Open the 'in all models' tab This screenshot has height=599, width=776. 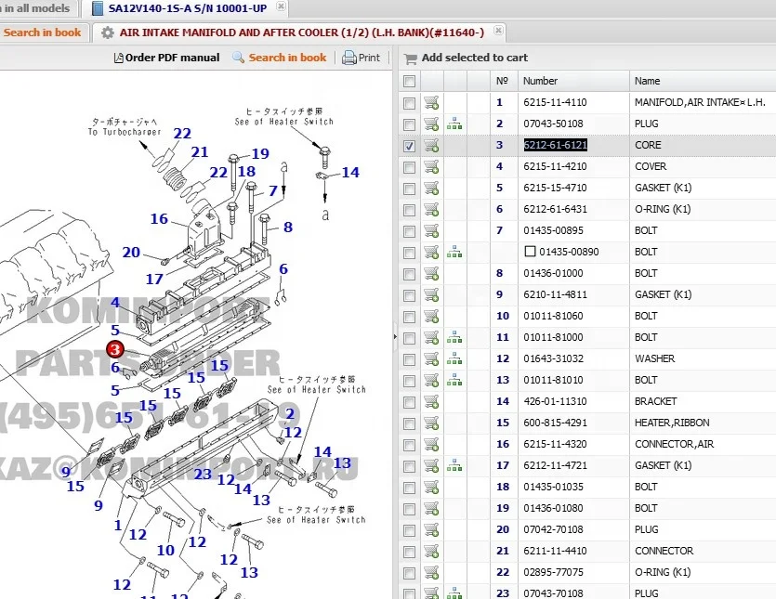36,8
